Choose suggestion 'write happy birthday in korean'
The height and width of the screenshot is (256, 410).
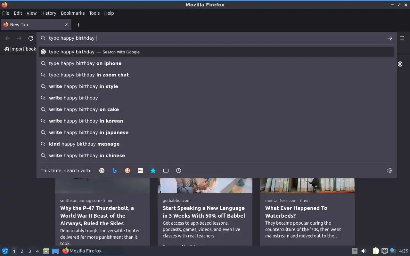pyautogui.click(x=217, y=121)
